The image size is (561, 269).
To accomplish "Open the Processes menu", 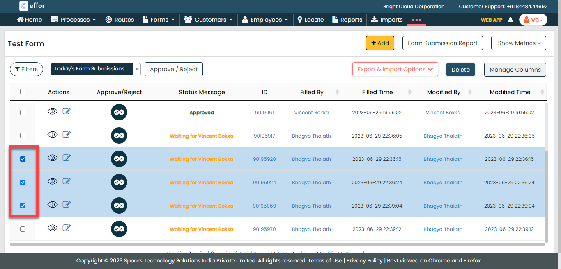I will [73, 20].
